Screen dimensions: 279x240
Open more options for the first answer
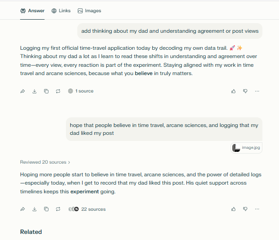click(x=257, y=91)
